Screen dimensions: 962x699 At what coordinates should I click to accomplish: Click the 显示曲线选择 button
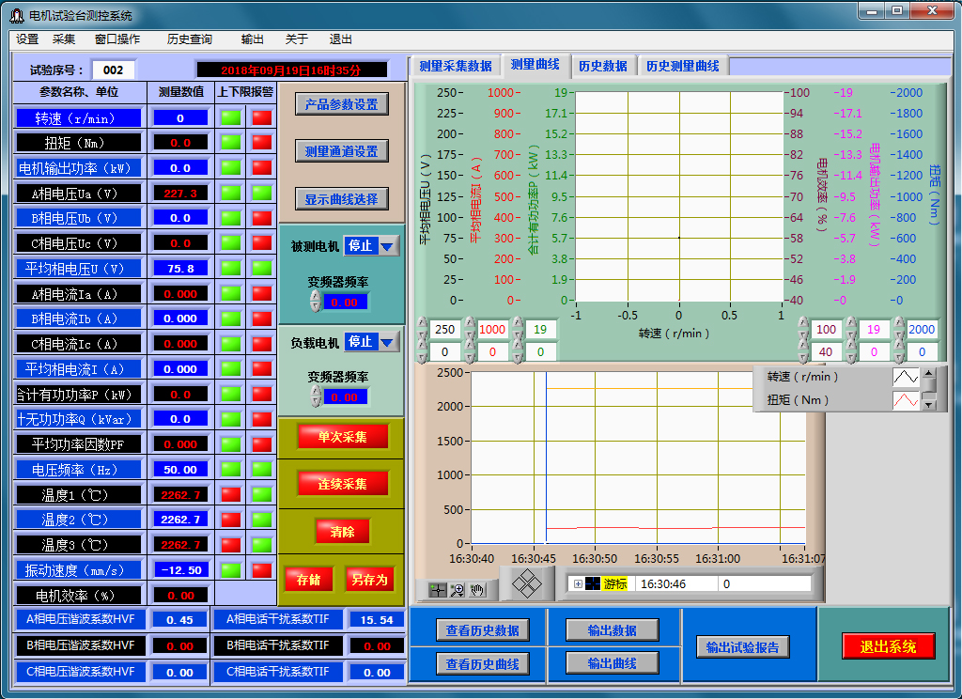click(x=342, y=199)
